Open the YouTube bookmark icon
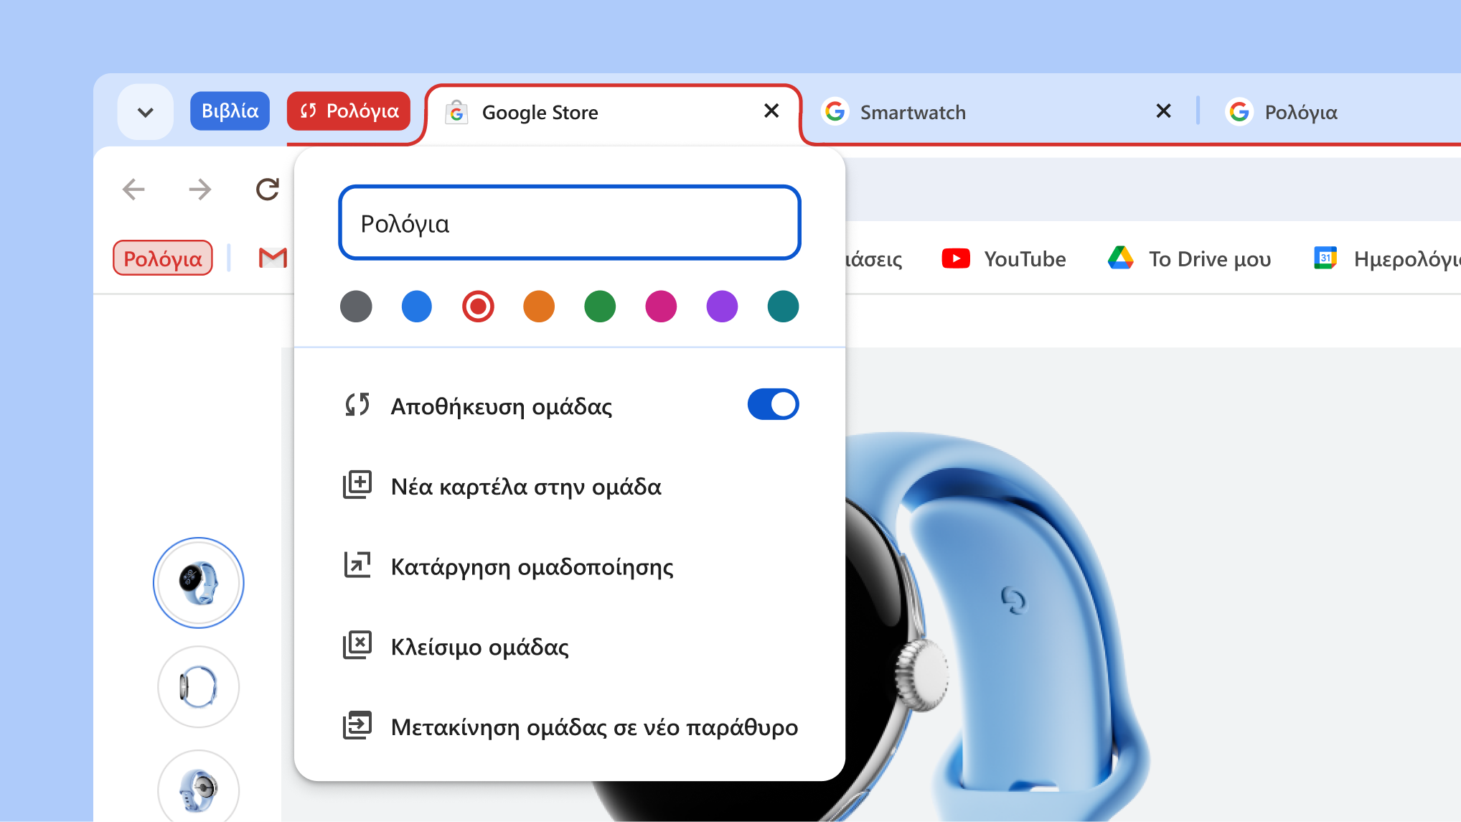Viewport: 1461px width, 822px height. [x=955, y=258]
